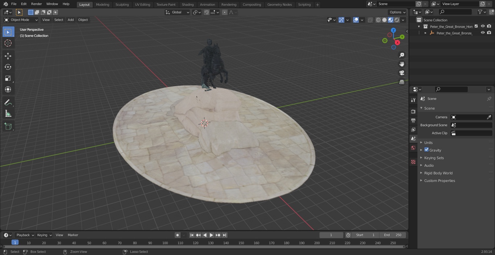Click the Camera eyedropper icon
The image size is (495, 255).
[x=489, y=117]
